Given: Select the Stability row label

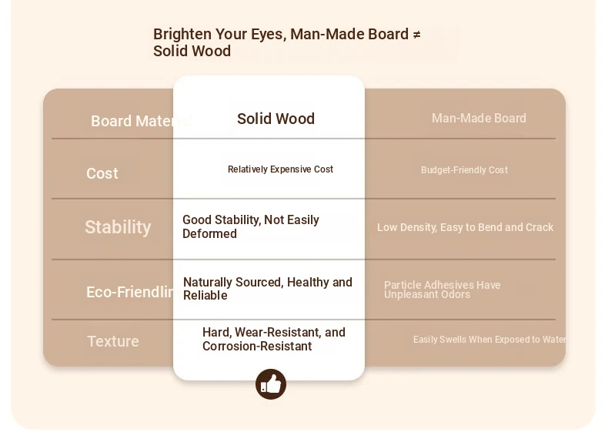Looking at the screenshot, I should point(118,226).
